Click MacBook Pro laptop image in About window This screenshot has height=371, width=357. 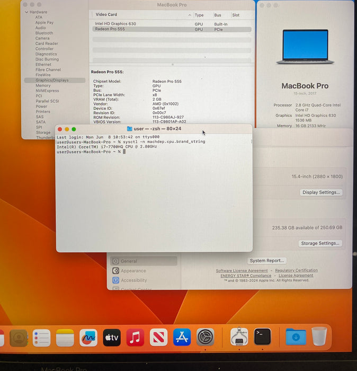tap(305, 47)
